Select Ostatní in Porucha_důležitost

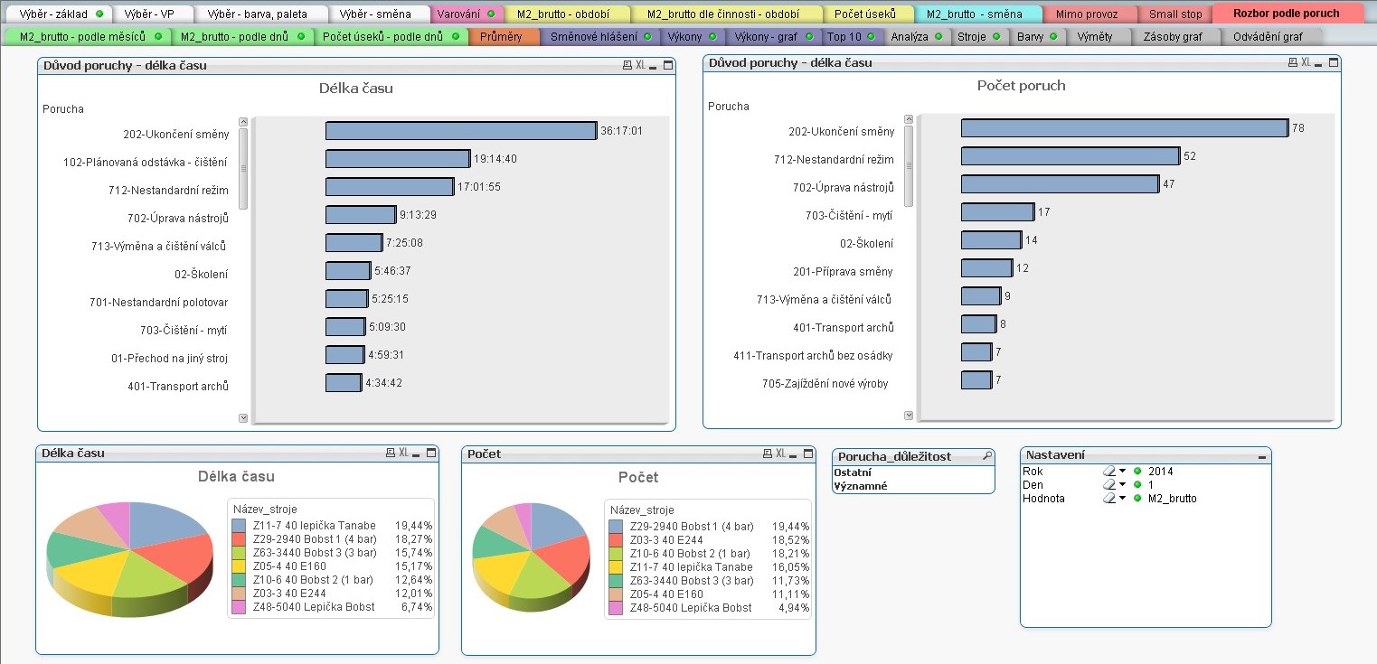click(x=912, y=472)
